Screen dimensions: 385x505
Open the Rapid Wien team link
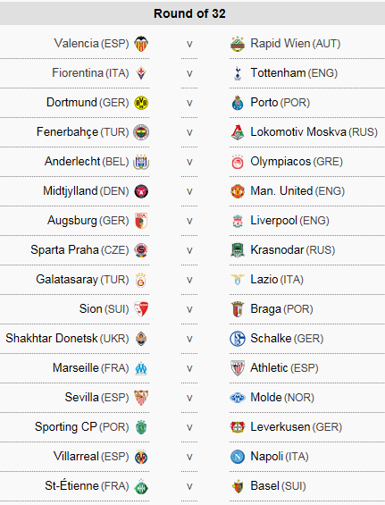click(280, 44)
